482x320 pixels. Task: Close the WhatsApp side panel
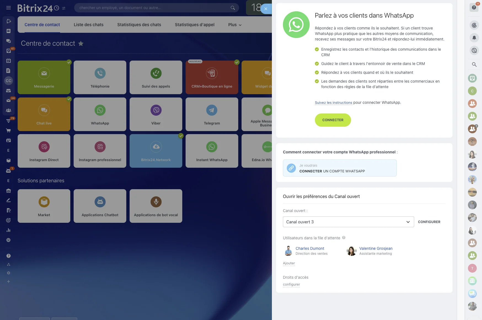[266, 9]
